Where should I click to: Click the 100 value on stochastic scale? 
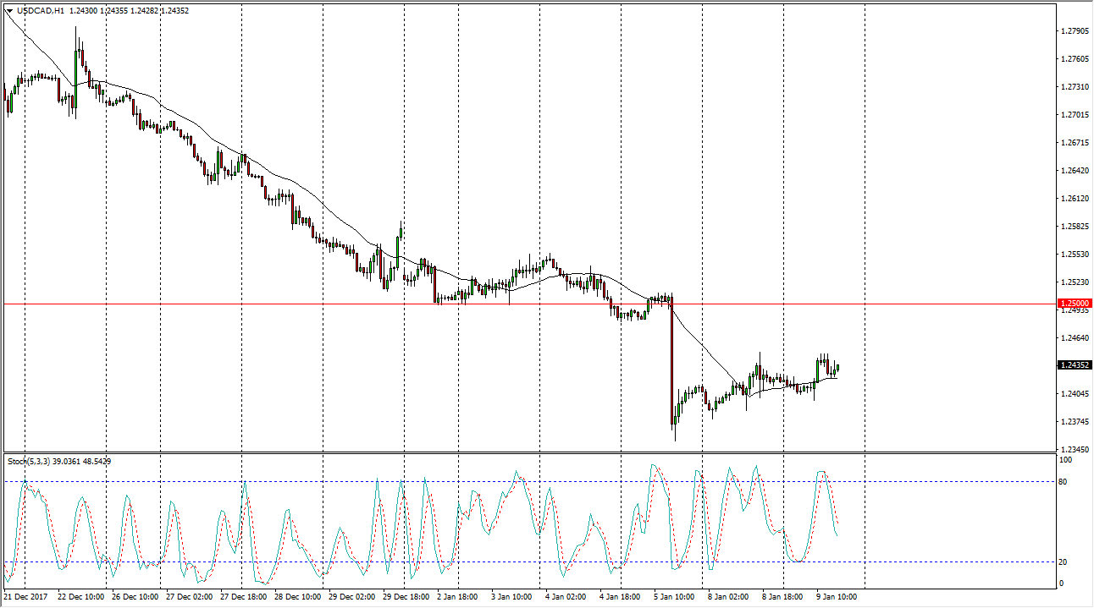coord(1066,460)
